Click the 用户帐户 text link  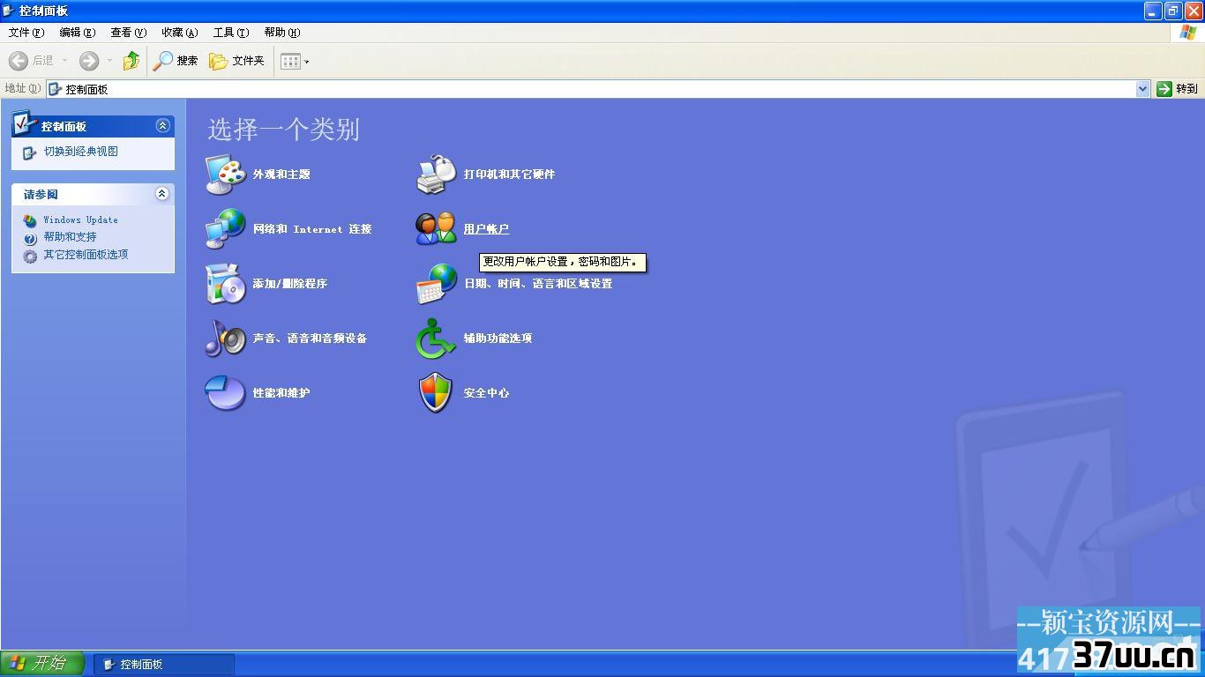point(486,229)
